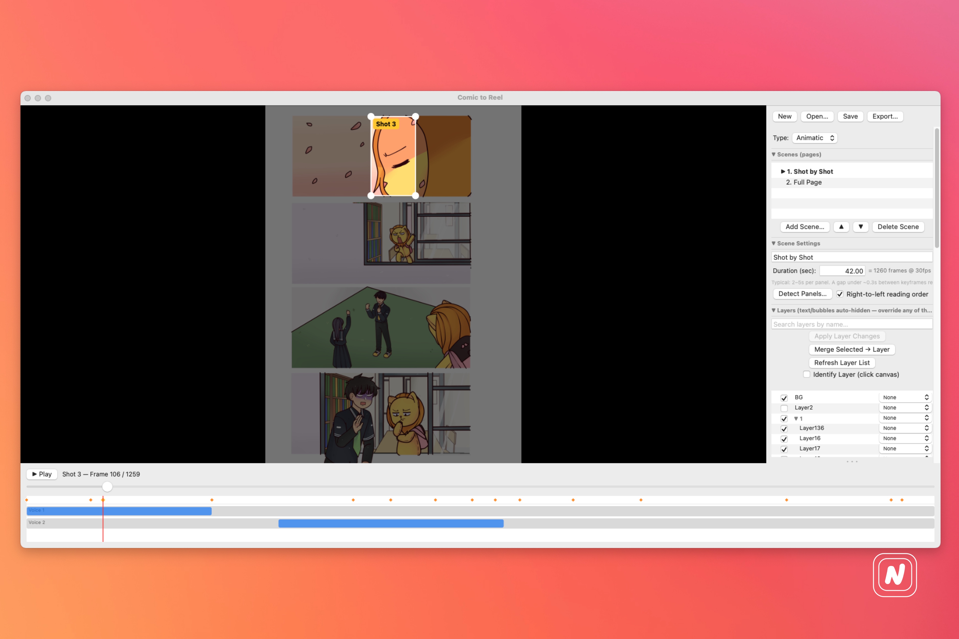Click Refresh Layer List button
959x639 pixels.
point(842,363)
